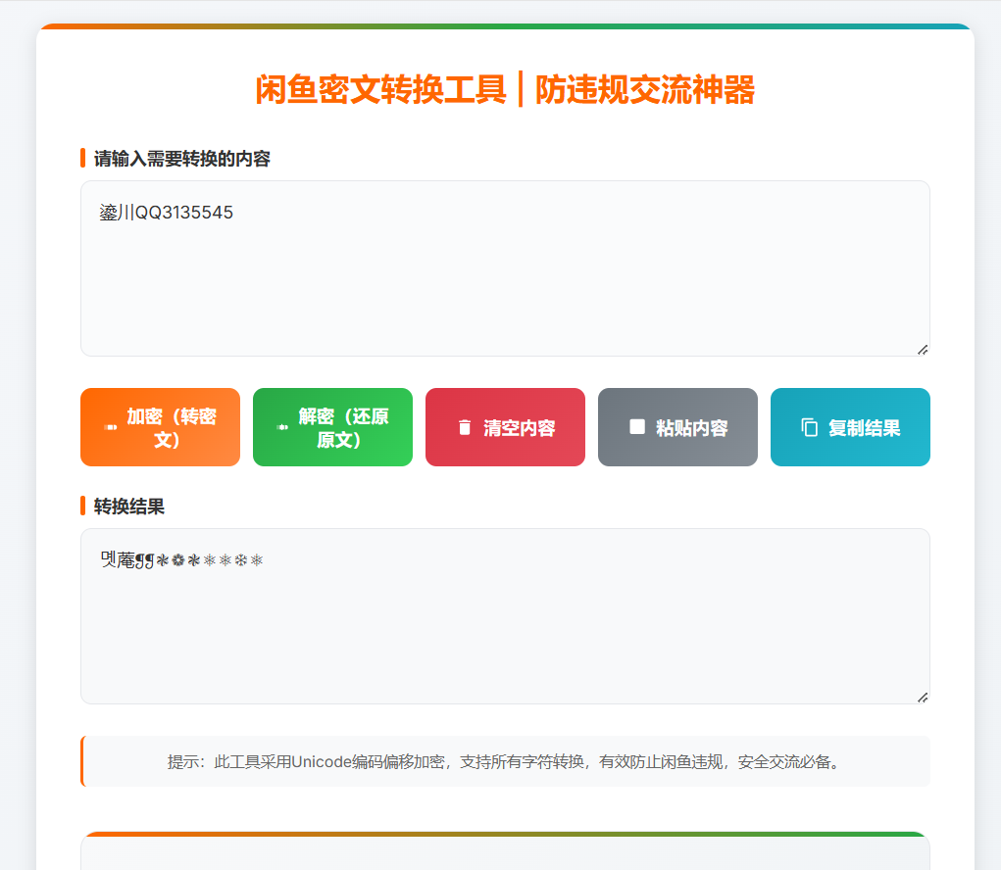Screen dimensions: 1001x870
Task: Click the orange accent bar beside 转换结果
Action: (x=82, y=507)
